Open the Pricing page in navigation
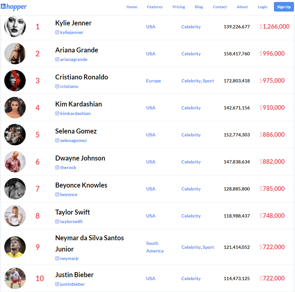Screen dimensions: 295x292 [x=179, y=7]
